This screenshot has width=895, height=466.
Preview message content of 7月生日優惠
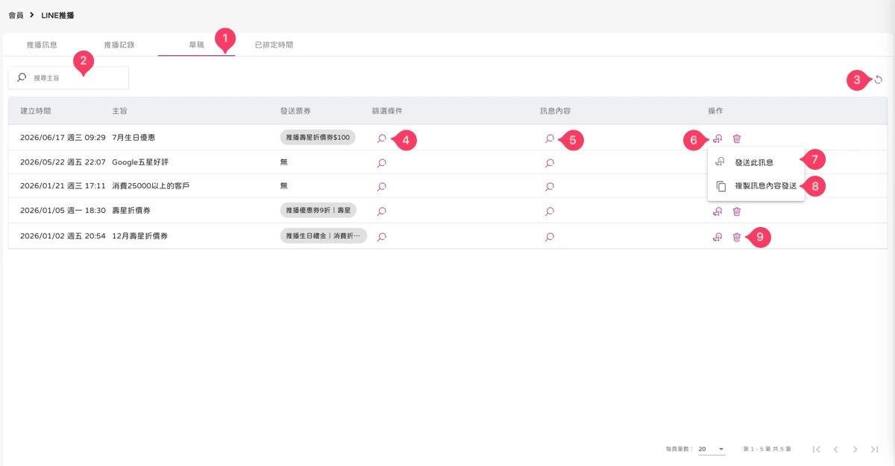(550, 138)
